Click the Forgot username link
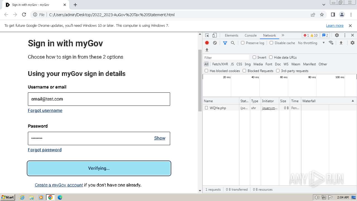The width and height of the screenshot is (357, 201). pos(45,111)
